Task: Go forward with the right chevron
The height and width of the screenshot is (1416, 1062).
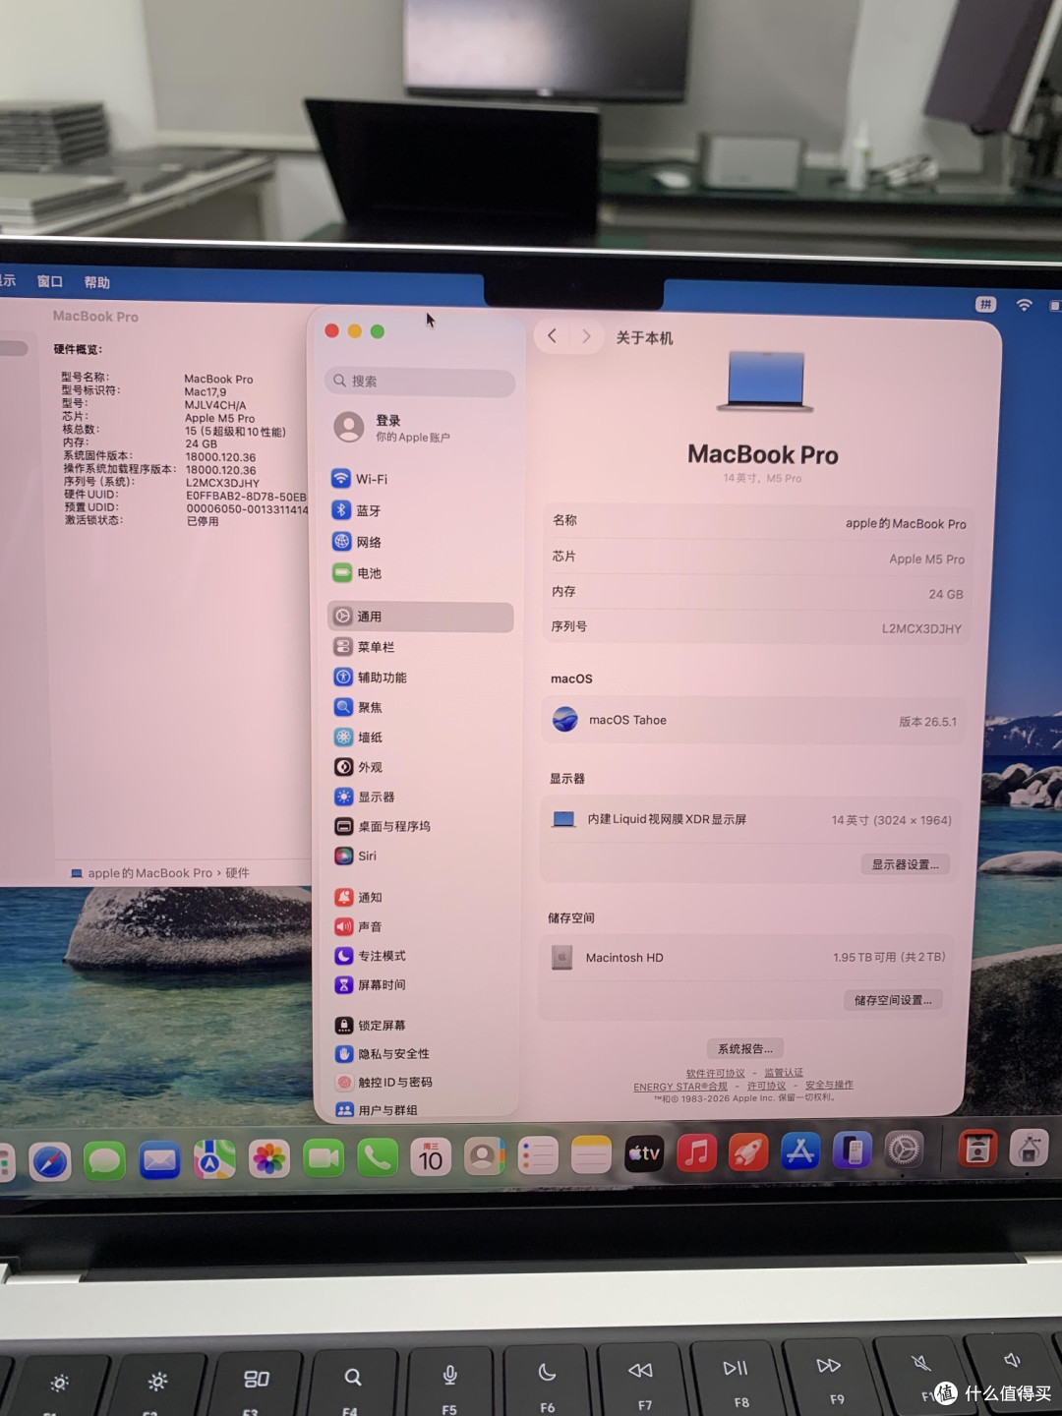Action: pyautogui.click(x=586, y=336)
